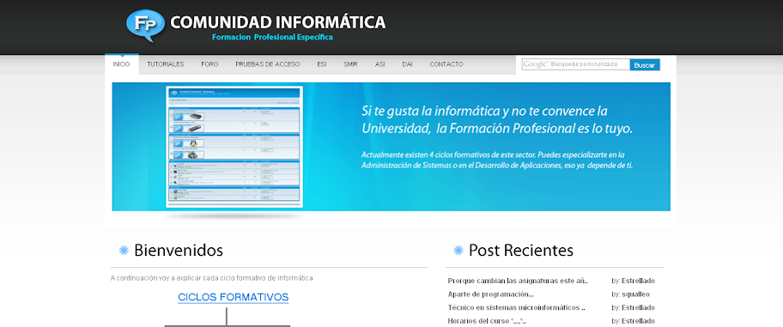The image size is (783, 327).
Task: Select the ESI menu item
Action: (322, 64)
